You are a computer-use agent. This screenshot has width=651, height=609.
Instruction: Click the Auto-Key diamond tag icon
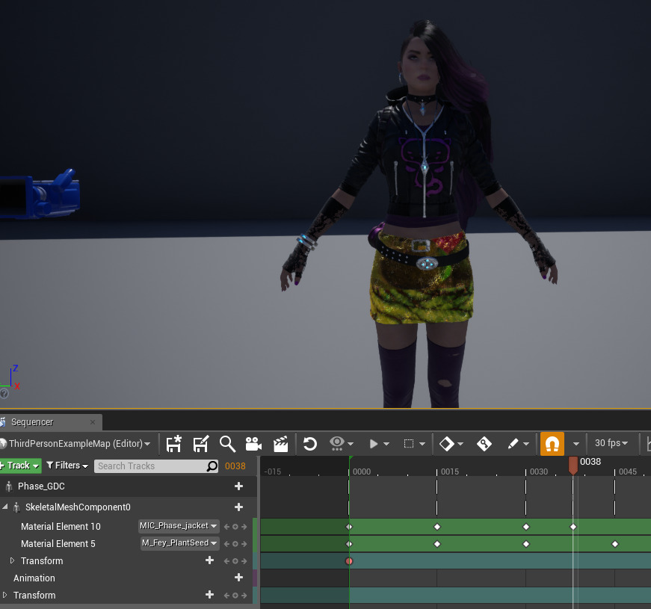coord(484,444)
